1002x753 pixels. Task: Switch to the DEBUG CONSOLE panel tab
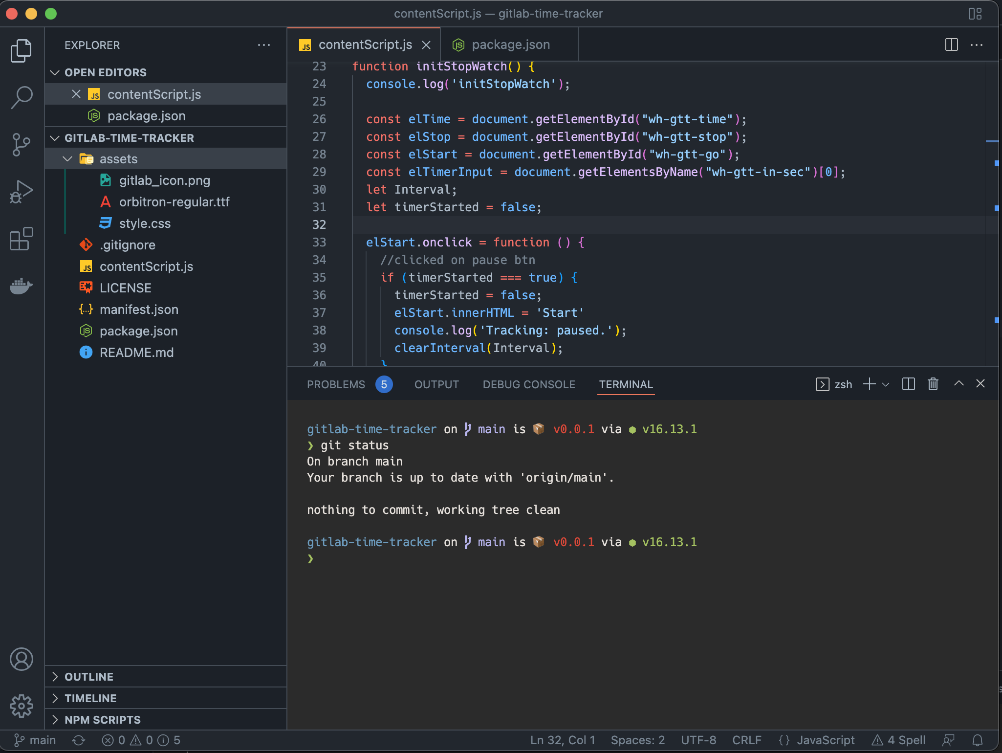tap(529, 384)
